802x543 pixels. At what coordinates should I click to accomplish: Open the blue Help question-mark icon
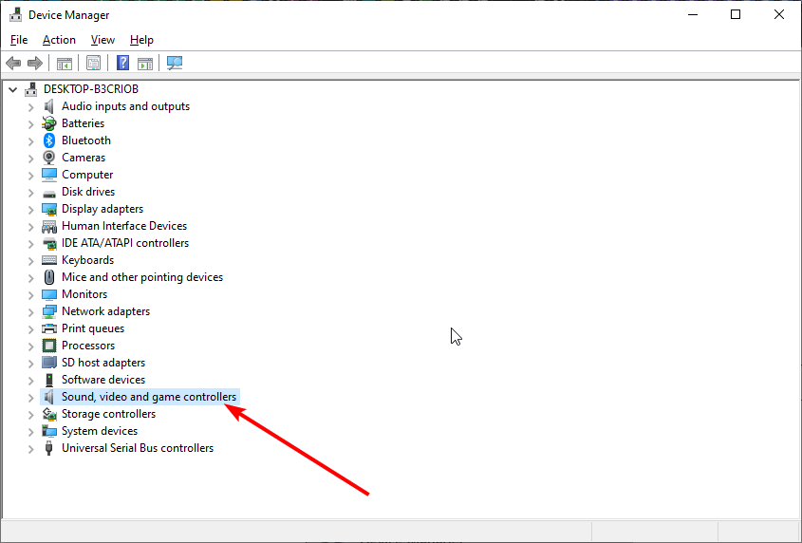(x=122, y=63)
